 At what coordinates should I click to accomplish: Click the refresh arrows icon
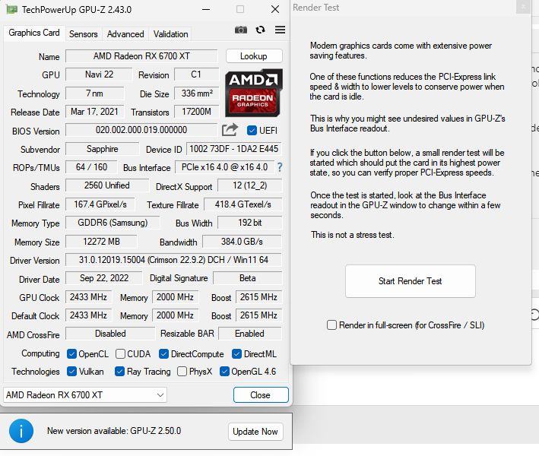[x=260, y=30]
